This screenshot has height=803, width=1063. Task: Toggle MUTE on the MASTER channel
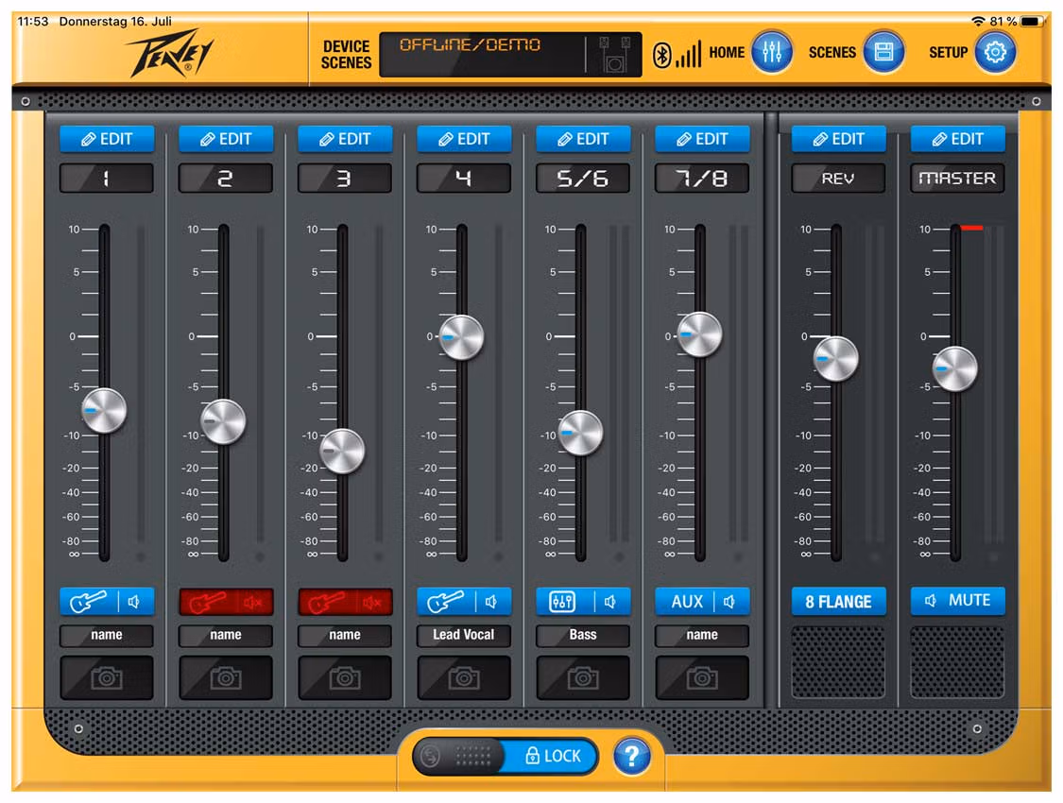957,601
